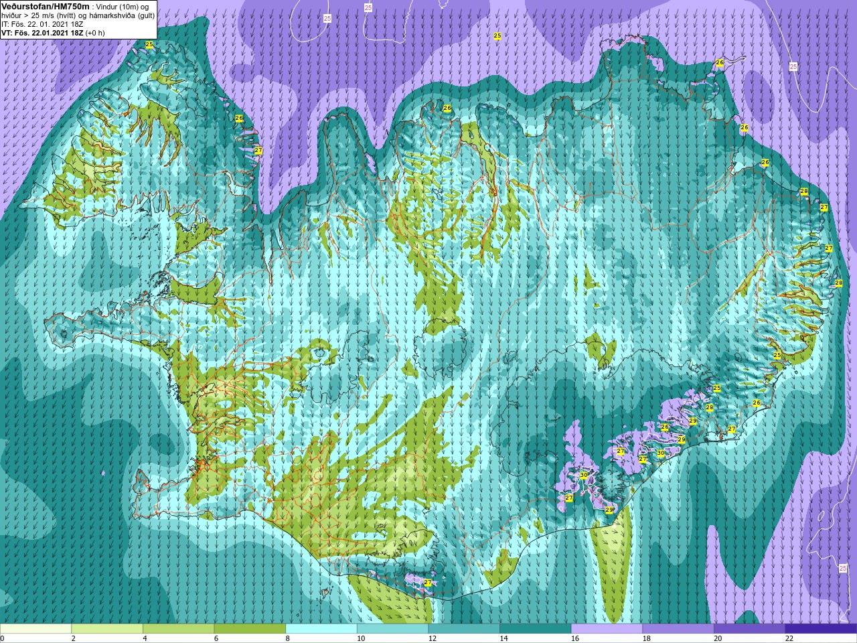Screen dimensions: 857x643
Task: Click the legend tick label '0'
Action: click(2, 638)
